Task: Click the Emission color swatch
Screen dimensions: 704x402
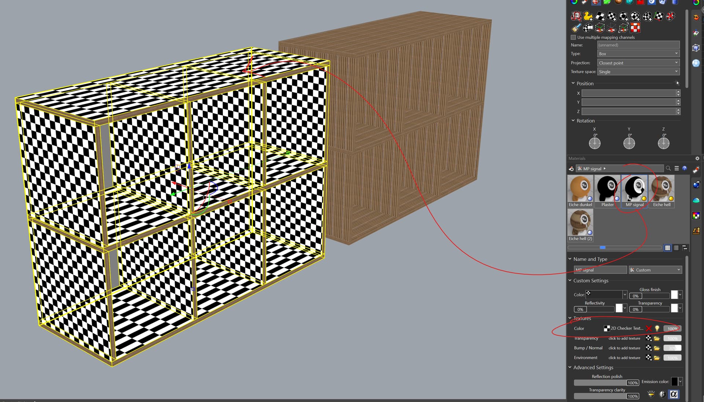Action: 675,381
